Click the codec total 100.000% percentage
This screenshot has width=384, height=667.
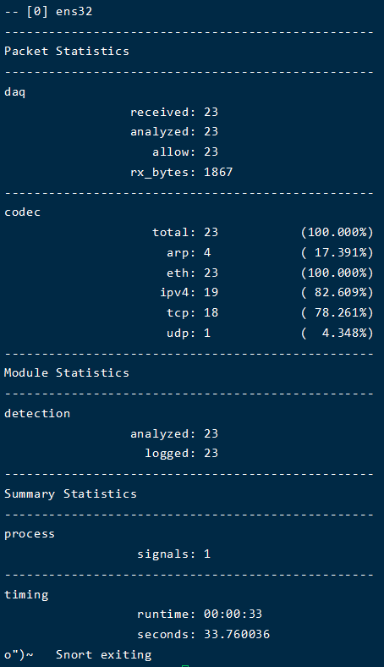337,232
